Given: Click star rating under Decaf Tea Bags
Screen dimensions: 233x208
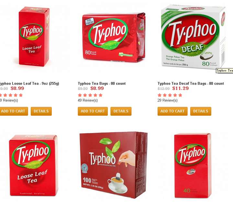Looking at the screenshot, I should 170,95.
